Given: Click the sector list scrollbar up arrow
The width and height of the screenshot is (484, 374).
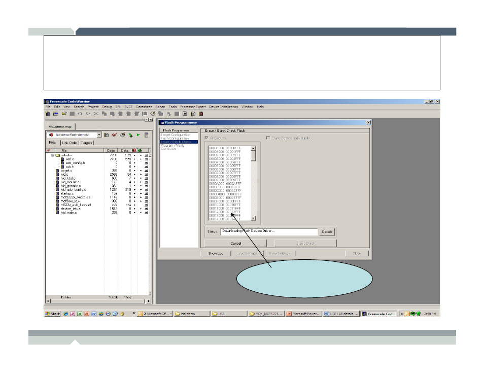Looking at the screenshot, I should (x=253, y=149).
